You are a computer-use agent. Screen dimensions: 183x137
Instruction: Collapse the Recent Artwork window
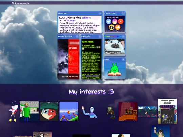pos(77,36)
